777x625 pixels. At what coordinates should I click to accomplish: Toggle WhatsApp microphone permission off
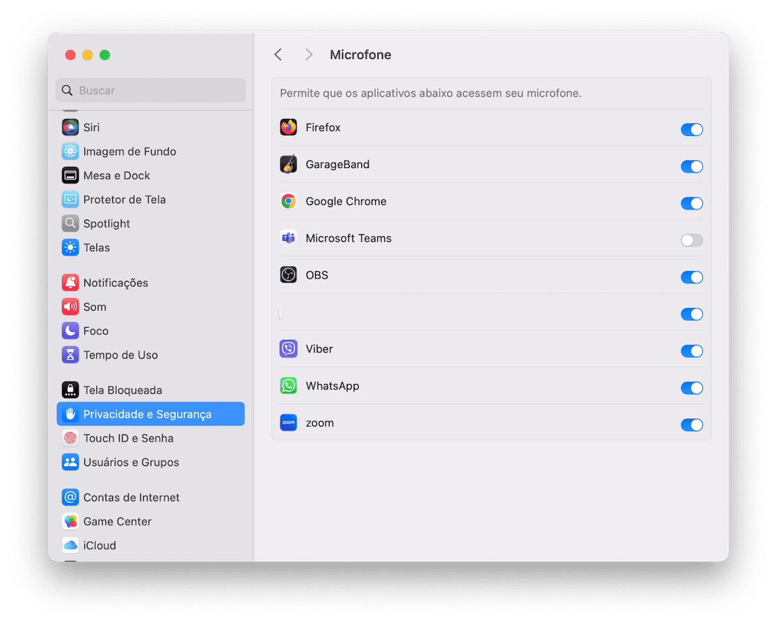[691, 388]
